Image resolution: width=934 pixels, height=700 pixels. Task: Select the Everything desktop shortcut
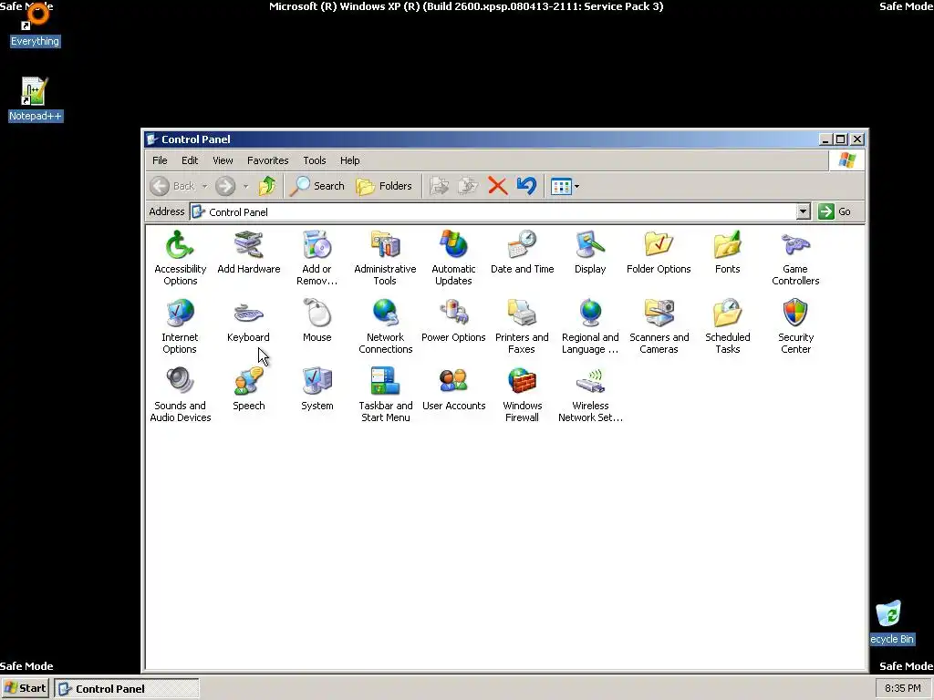click(x=35, y=27)
